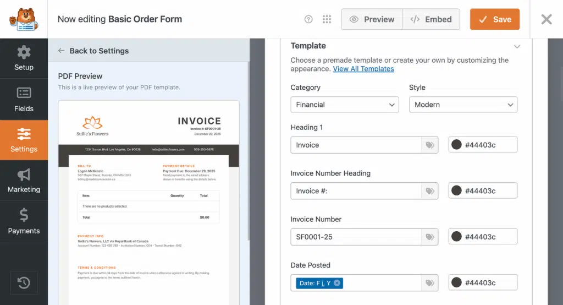Screen dimensions: 563x305
Task: Open the apps grid menu icon
Action: (327, 19)
